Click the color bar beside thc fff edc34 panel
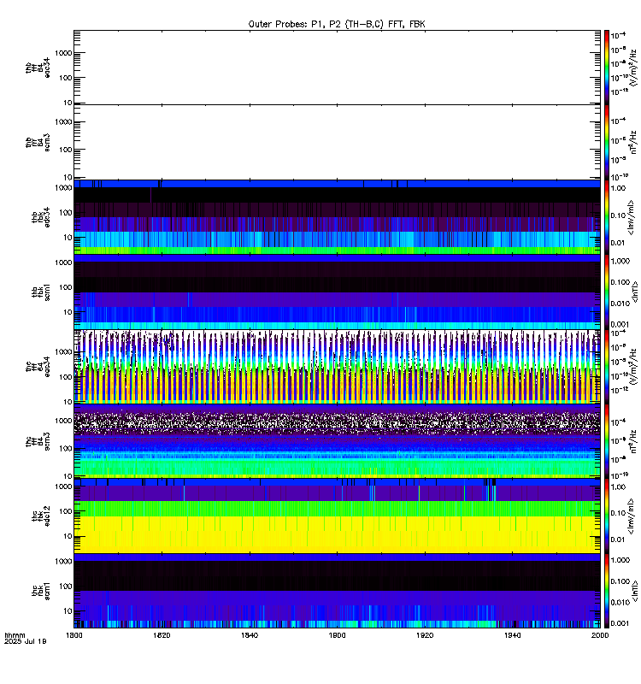The image size is (641, 684). (x=607, y=367)
